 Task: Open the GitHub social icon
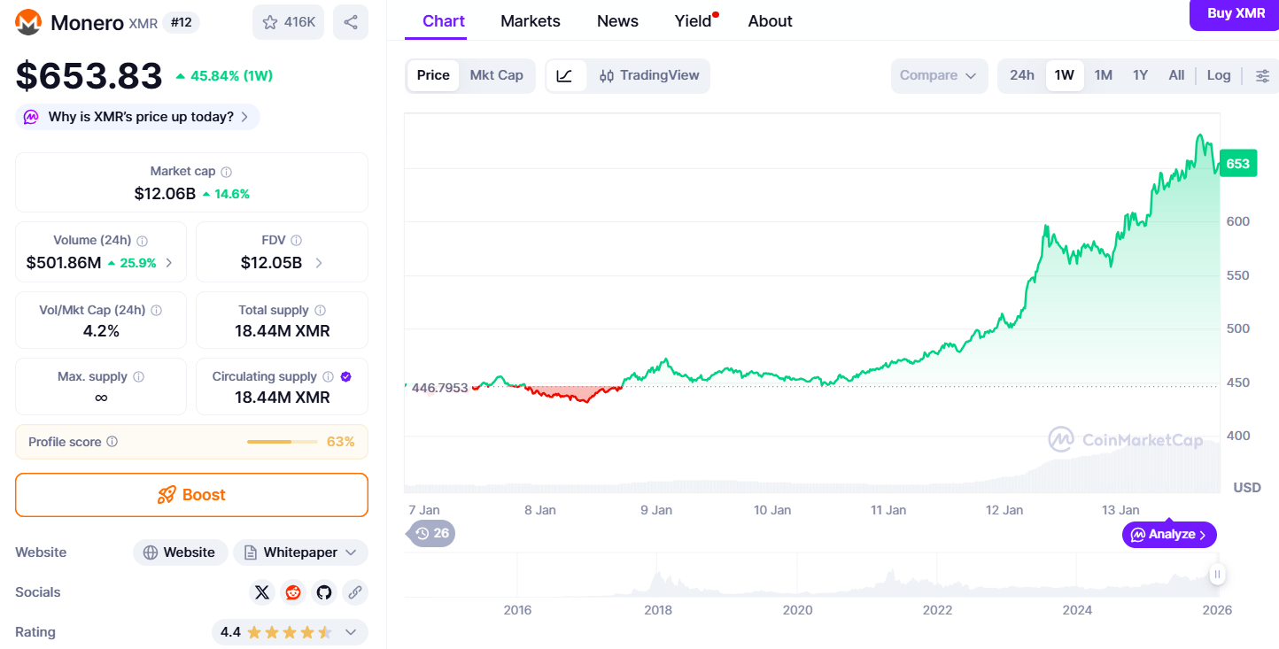click(324, 592)
